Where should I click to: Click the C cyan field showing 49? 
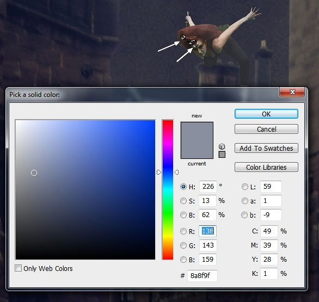(x=269, y=231)
